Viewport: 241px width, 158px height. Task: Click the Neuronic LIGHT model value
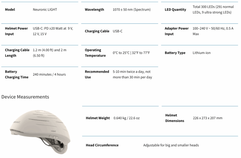(45, 10)
